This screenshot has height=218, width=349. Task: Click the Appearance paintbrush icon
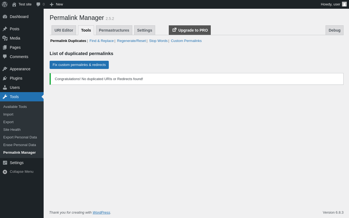click(x=5, y=69)
